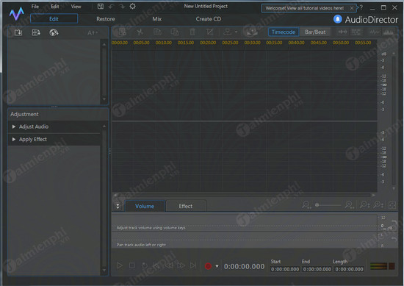Switch to the Create CD tab
The width and height of the screenshot is (404, 286).
208,19
